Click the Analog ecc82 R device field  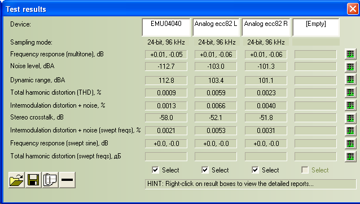point(266,27)
